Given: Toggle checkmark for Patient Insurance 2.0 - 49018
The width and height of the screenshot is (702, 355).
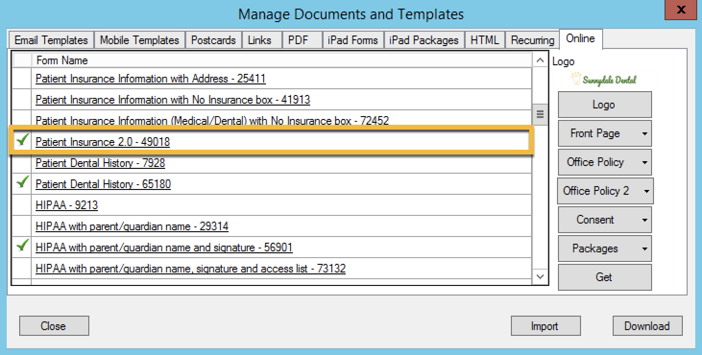Looking at the screenshot, I should [x=22, y=141].
